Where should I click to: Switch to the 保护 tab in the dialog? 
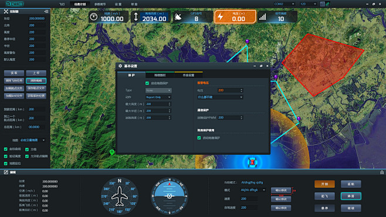pos(131,75)
